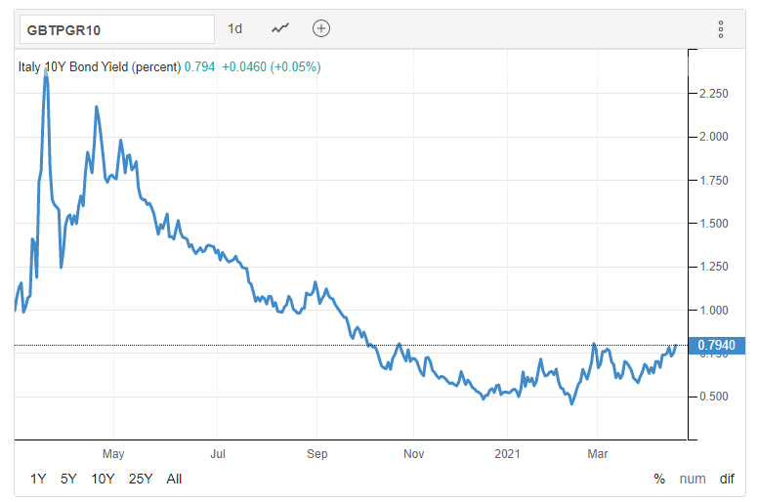Image resolution: width=758 pixels, height=502 pixels.
Task: Click the Italy 10Y Bond Yield legend
Action: click(x=100, y=66)
